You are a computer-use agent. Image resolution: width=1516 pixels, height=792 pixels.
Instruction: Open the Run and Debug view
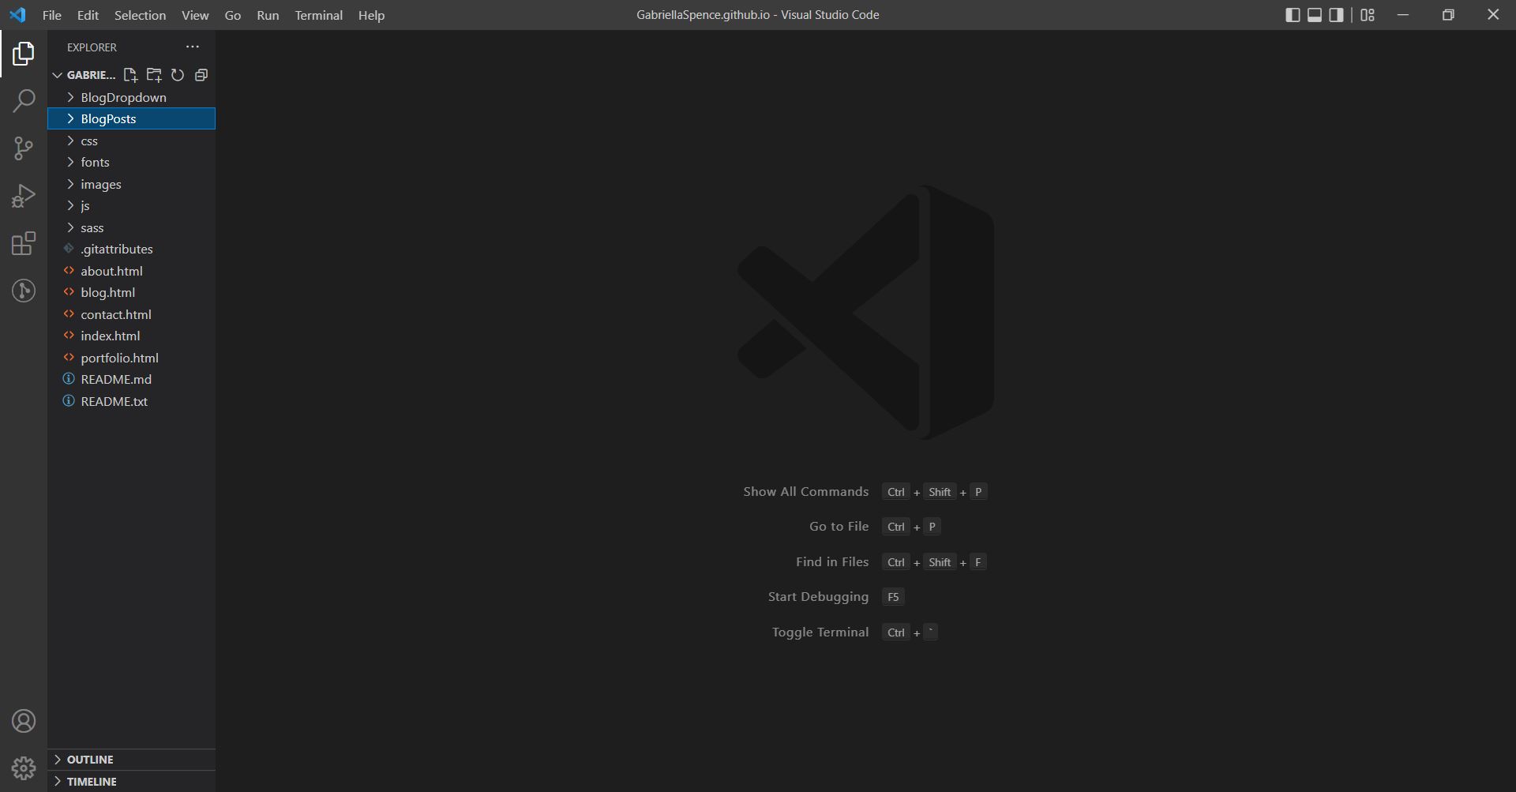pos(24,196)
